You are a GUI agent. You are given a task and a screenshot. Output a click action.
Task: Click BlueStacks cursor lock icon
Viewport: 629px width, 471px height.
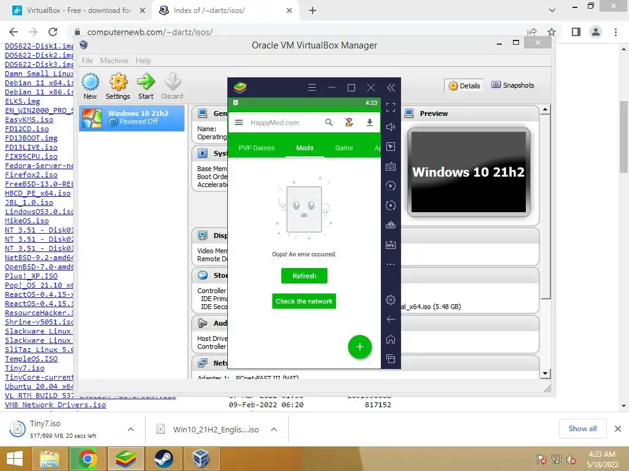click(391, 147)
